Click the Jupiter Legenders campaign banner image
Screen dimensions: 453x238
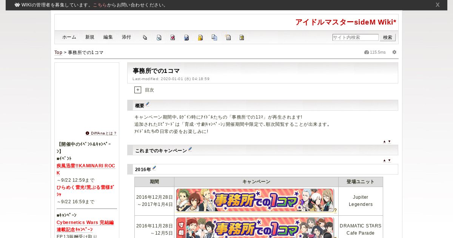tap(255, 200)
